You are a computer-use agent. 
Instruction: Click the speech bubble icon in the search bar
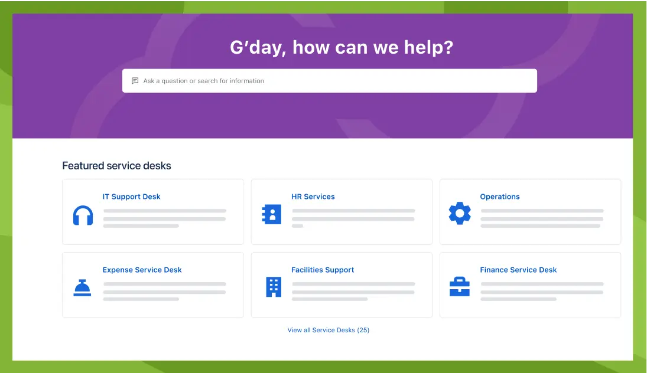point(135,80)
